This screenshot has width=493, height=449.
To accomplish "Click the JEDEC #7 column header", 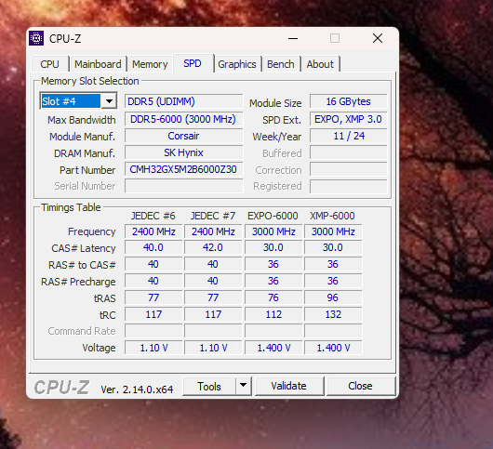I will coord(213,216).
